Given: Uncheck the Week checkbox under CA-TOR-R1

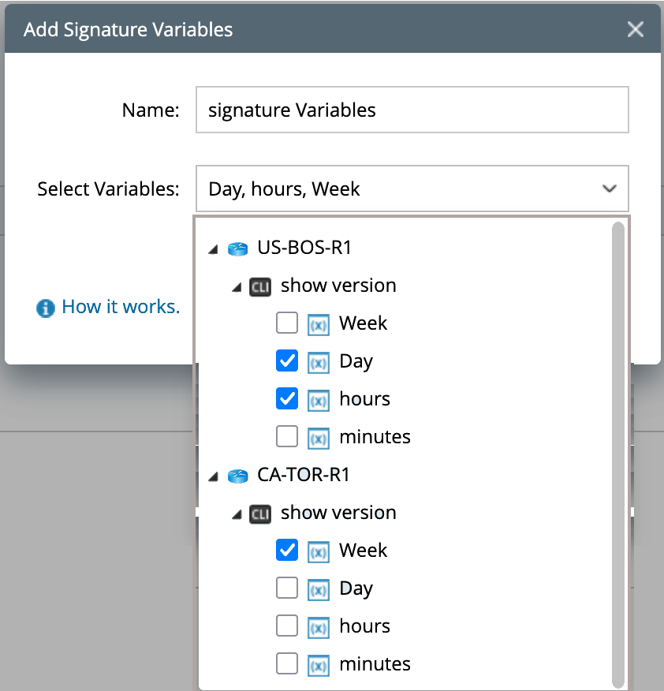Looking at the screenshot, I should (x=287, y=551).
